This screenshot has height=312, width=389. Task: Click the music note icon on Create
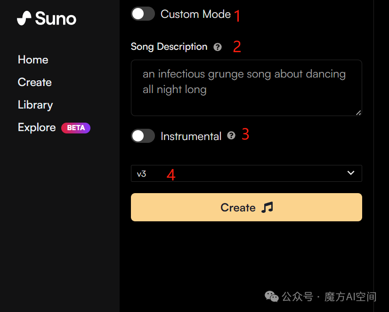pos(267,207)
